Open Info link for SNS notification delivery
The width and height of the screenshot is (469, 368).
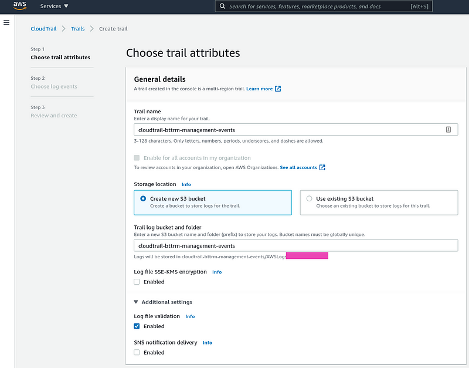[208, 343]
